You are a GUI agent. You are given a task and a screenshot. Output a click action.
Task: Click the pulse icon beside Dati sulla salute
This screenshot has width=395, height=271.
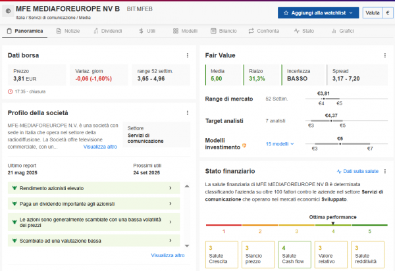point(339,172)
